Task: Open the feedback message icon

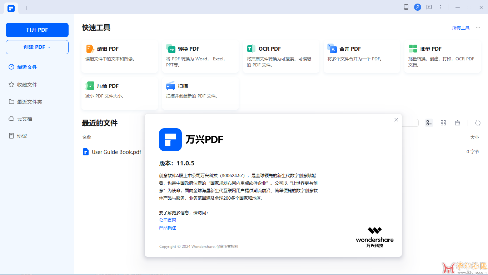Action: tap(429, 7)
